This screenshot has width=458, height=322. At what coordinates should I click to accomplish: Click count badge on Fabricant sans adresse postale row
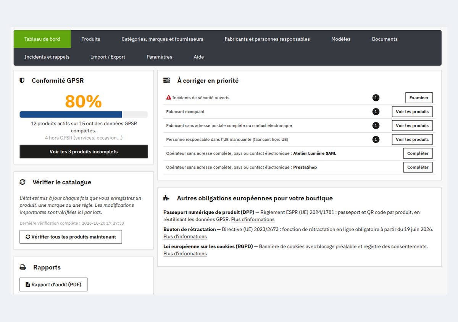click(376, 126)
